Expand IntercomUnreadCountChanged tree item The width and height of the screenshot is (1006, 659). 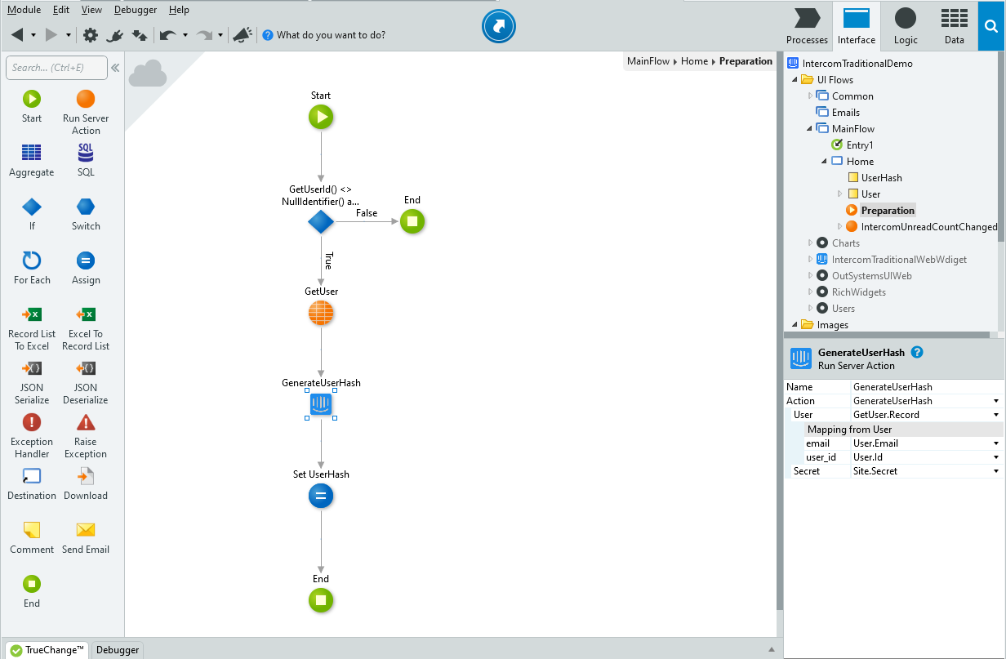(x=839, y=227)
